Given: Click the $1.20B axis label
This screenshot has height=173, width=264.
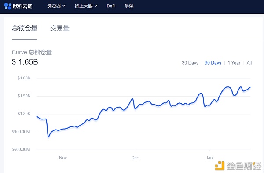Looking at the screenshot, I should pyautogui.click(x=24, y=114).
